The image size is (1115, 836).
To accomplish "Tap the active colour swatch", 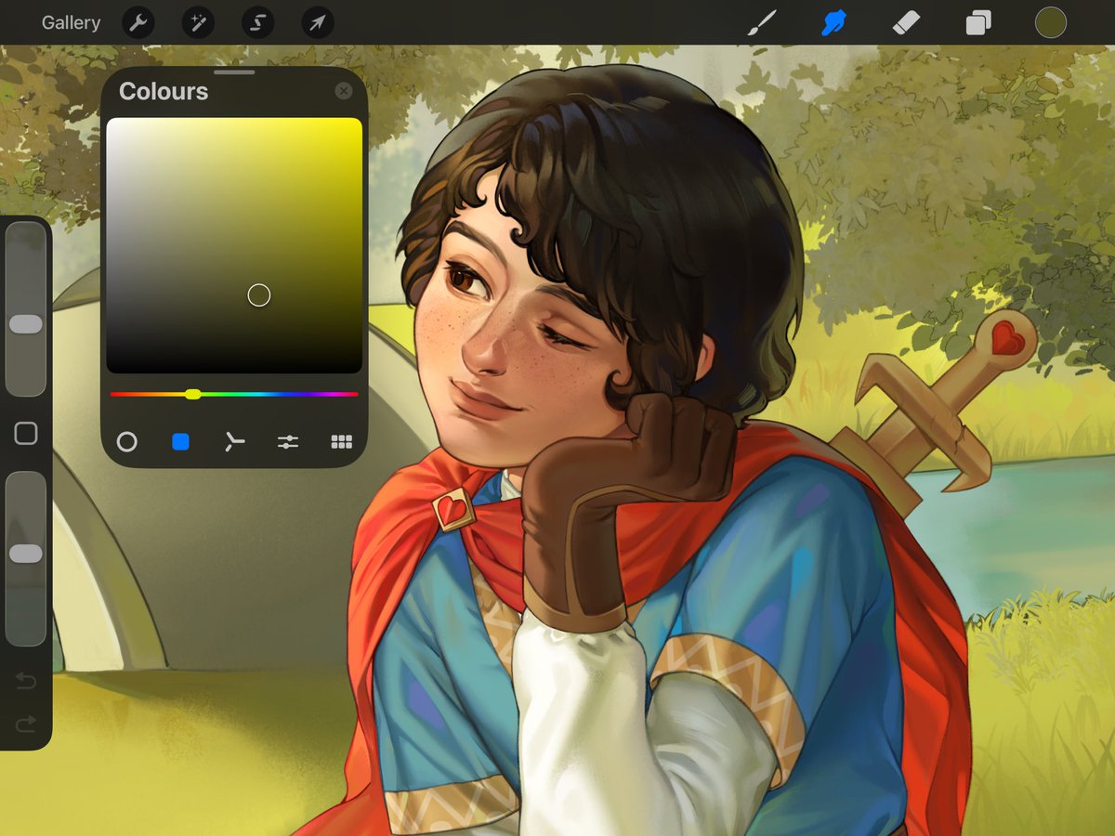I will click(1051, 23).
